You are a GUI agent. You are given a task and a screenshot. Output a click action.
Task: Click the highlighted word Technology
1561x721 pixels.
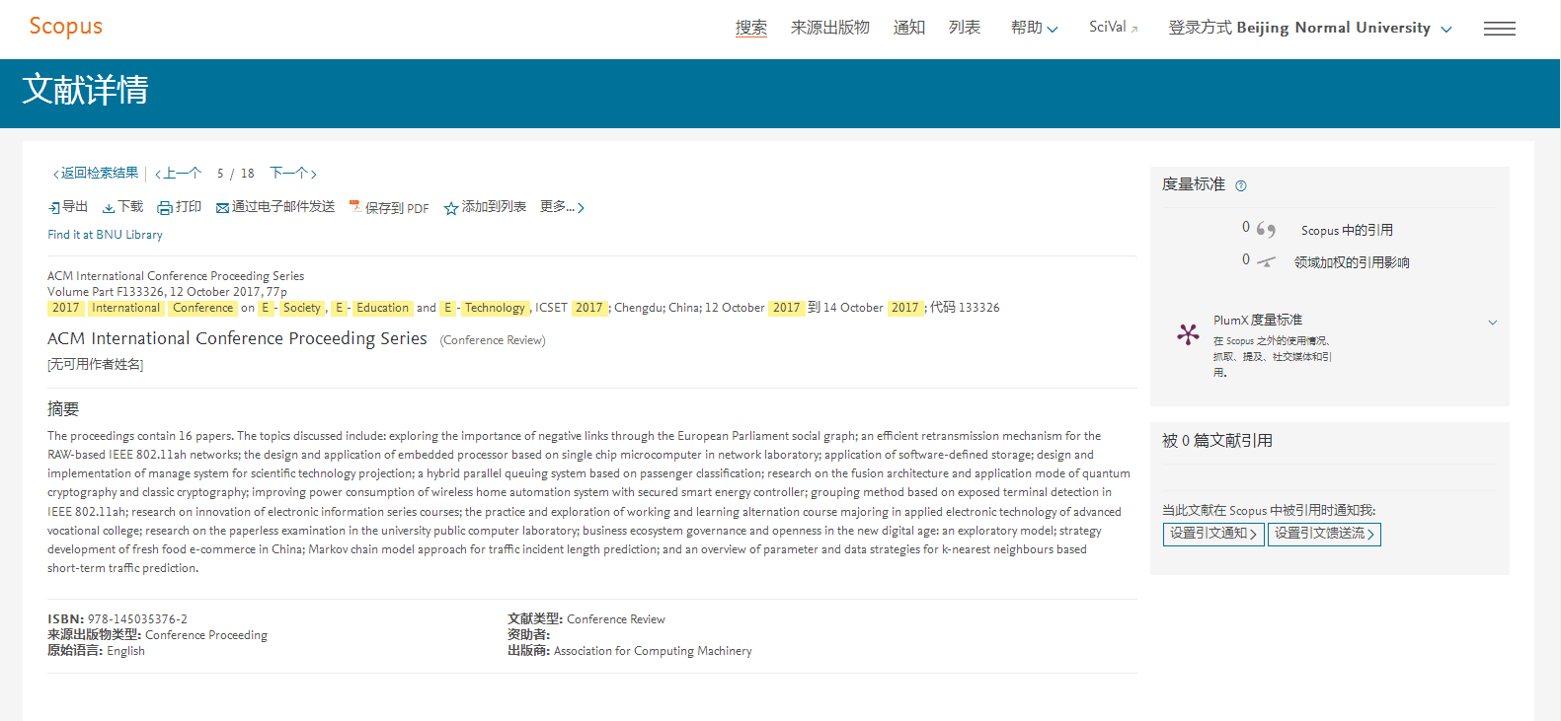click(x=495, y=308)
